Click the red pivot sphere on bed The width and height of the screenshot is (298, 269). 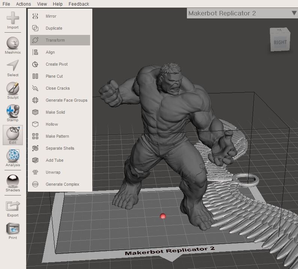(x=163, y=216)
